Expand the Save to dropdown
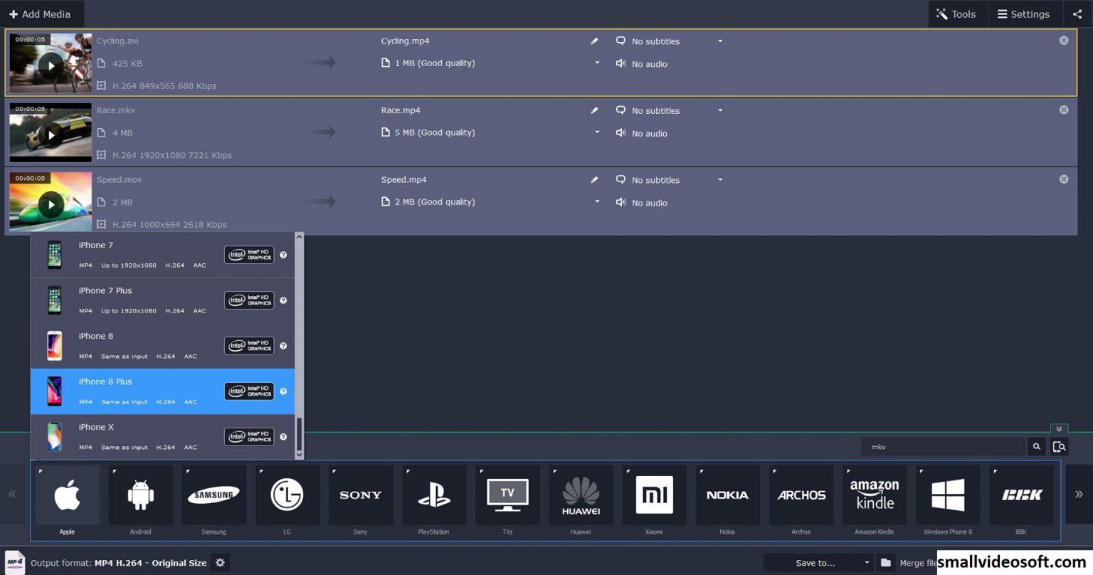Screen dimensions: 1093x575 click(x=867, y=562)
